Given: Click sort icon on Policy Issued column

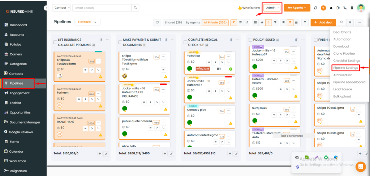Looking at the screenshot, I should (x=296, y=40).
